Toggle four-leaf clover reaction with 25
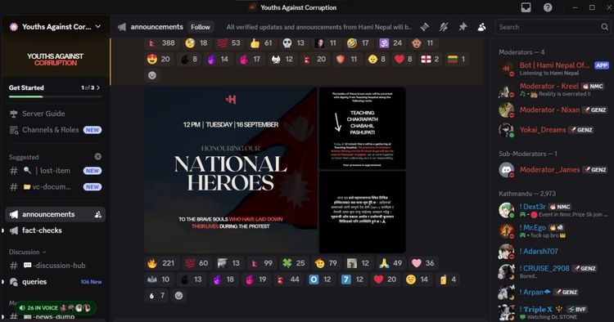The image size is (614, 322). [294, 263]
